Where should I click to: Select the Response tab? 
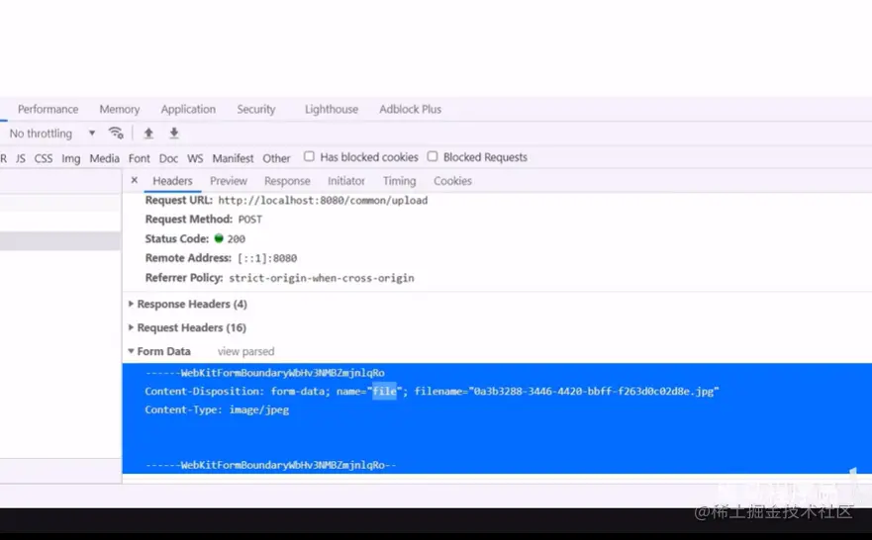coord(287,181)
